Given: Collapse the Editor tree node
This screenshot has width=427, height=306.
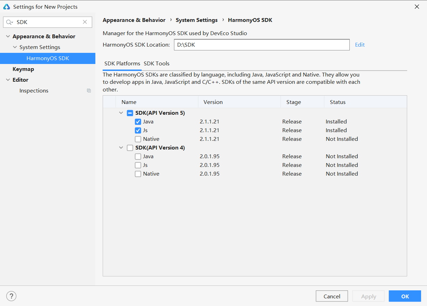Looking at the screenshot, I should (x=8, y=80).
